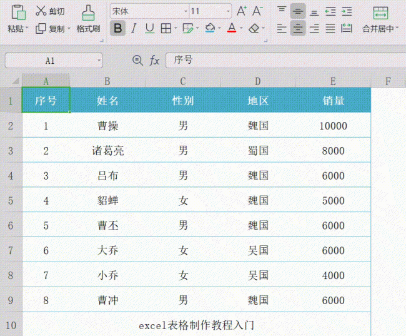Screen dimensions: 406x336
Task: Click the cell containing 大乔
Action: coord(107,250)
